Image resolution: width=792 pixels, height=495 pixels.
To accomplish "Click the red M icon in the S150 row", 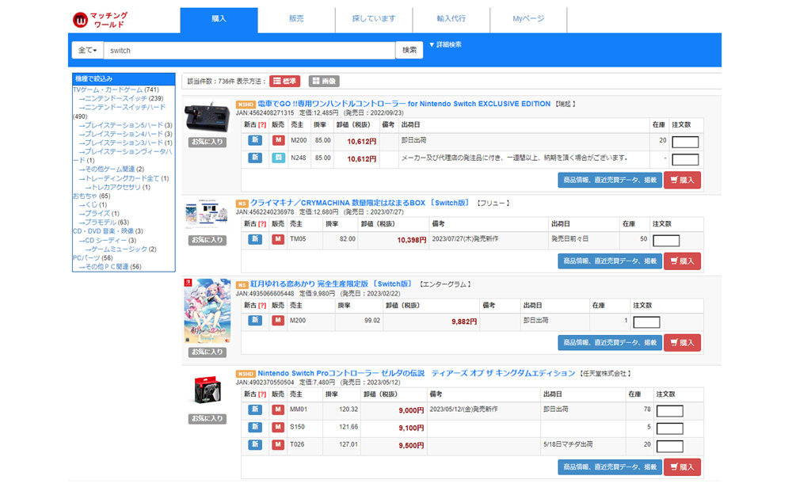I will click(278, 427).
